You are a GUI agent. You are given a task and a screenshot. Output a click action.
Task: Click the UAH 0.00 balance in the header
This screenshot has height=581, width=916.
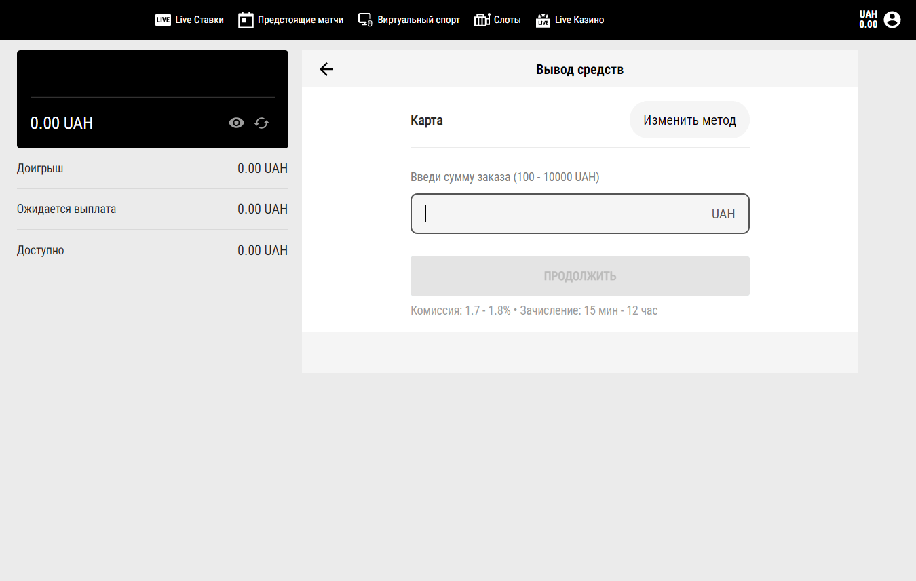[868, 20]
